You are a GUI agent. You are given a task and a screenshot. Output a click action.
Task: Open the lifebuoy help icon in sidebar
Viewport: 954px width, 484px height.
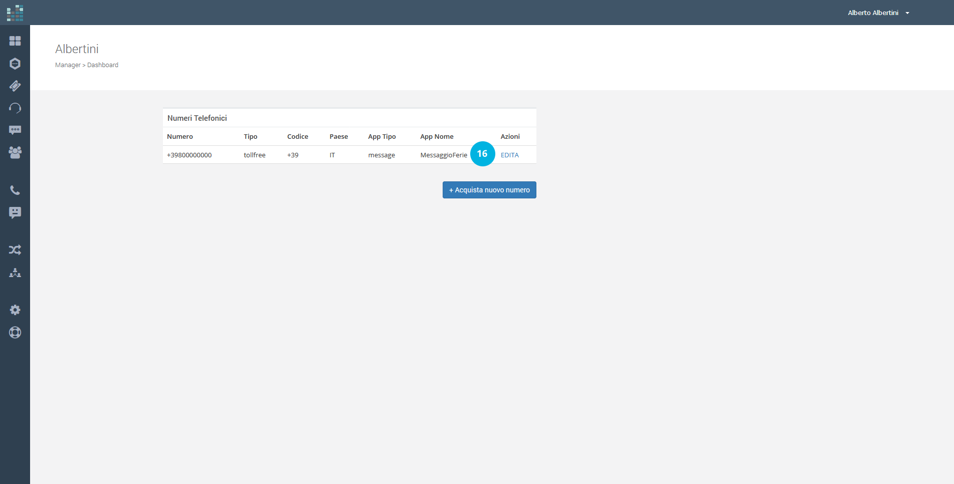click(x=15, y=332)
